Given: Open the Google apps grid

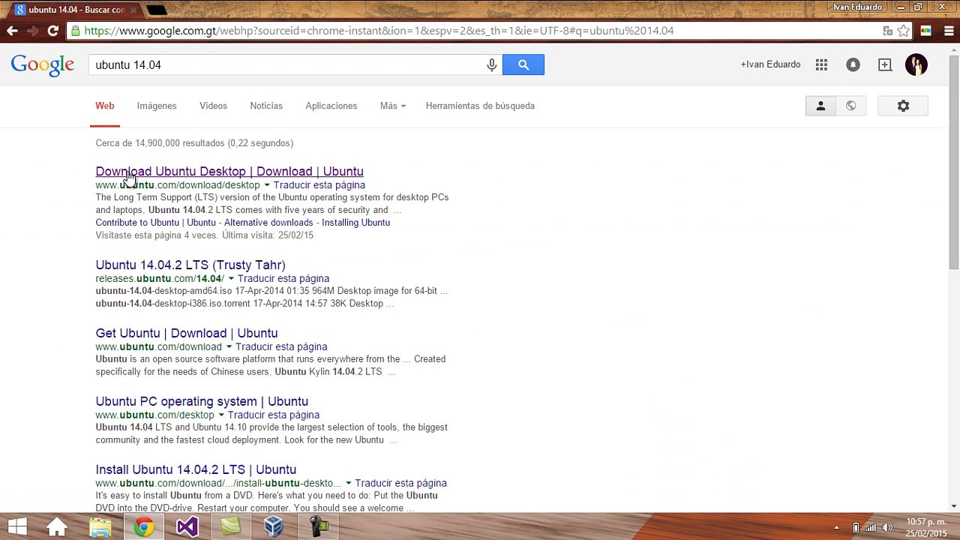Looking at the screenshot, I should [822, 65].
